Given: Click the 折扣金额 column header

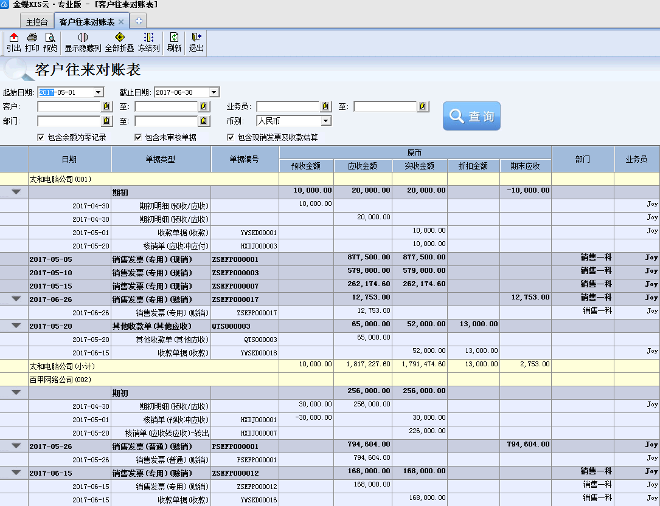Looking at the screenshot, I should 473,166.
